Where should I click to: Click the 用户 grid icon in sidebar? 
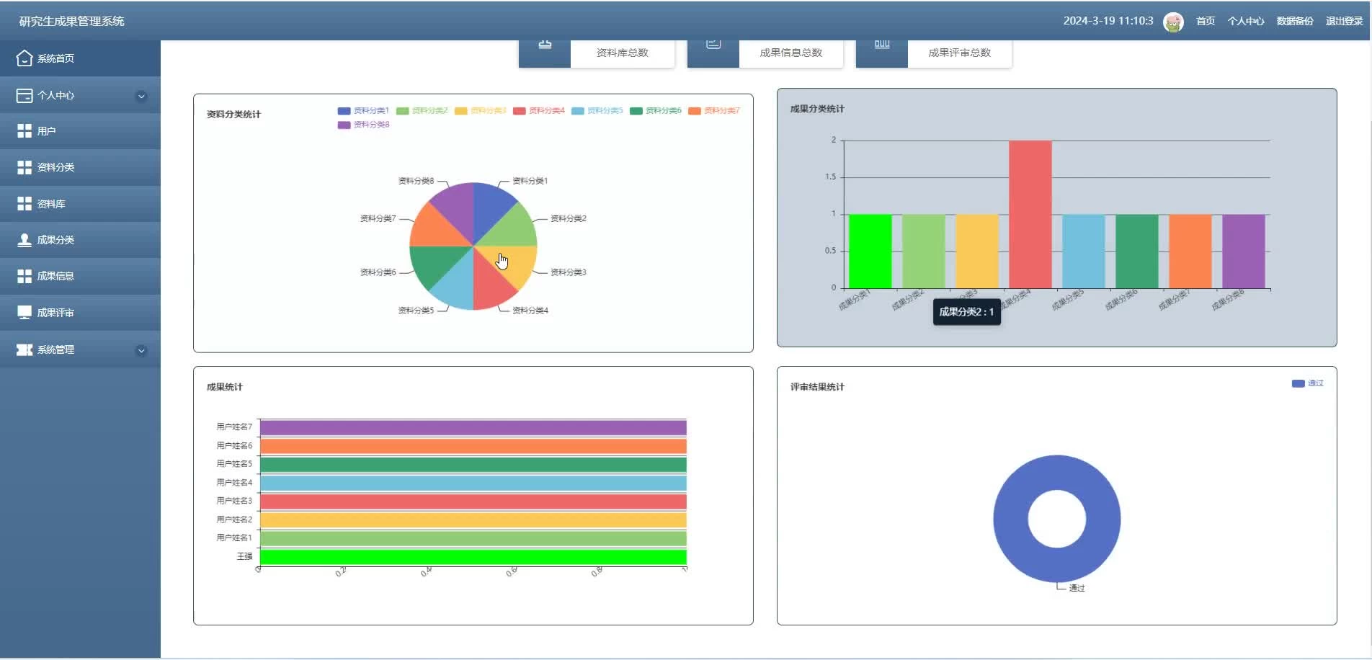coord(24,131)
